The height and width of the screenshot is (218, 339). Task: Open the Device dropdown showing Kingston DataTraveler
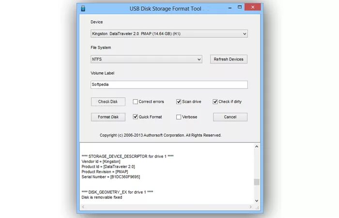pos(169,34)
